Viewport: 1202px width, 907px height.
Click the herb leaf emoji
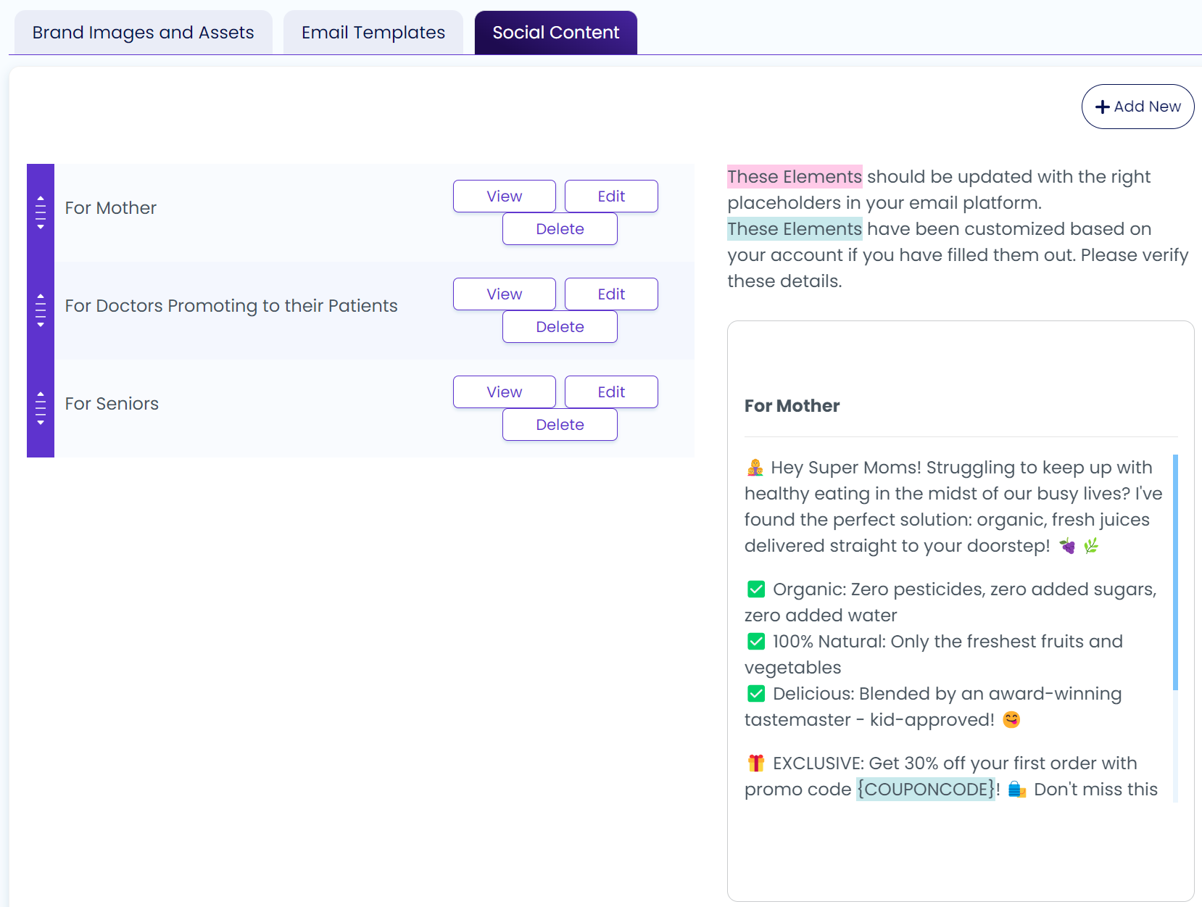tap(1091, 546)
